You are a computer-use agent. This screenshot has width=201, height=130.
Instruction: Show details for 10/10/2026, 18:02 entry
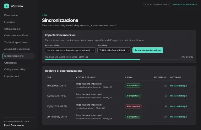(178, 96)
